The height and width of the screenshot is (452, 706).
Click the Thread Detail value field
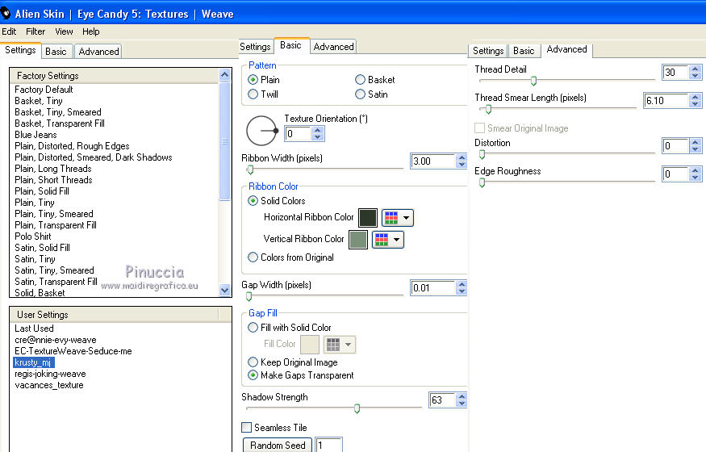click(x=675, y=73)
